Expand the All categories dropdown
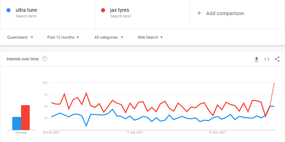The width and height of the screenshot is (285, 142). tap(109, 37)
